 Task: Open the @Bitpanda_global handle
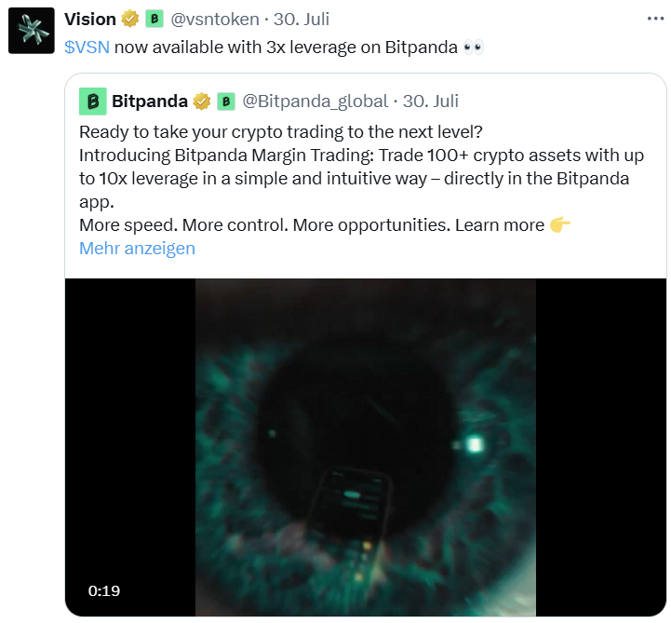[x=315, y=102]
